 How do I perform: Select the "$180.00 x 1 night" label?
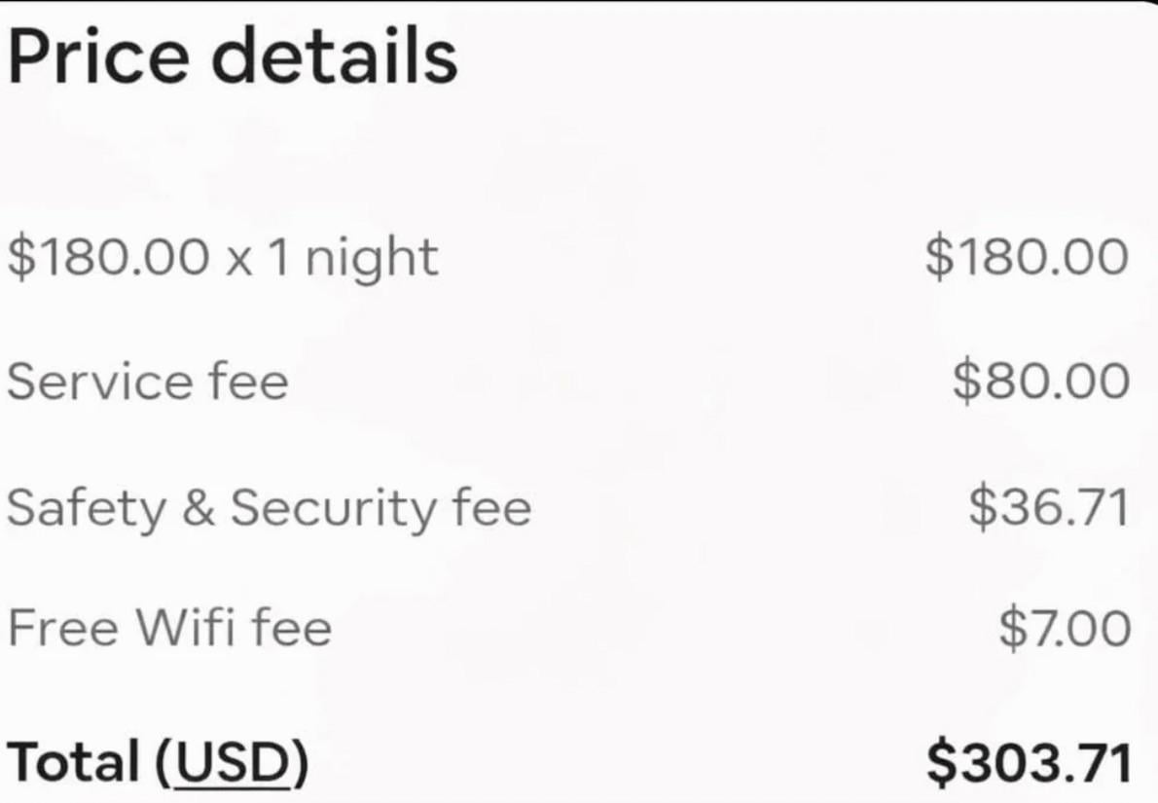coord(223,258)
